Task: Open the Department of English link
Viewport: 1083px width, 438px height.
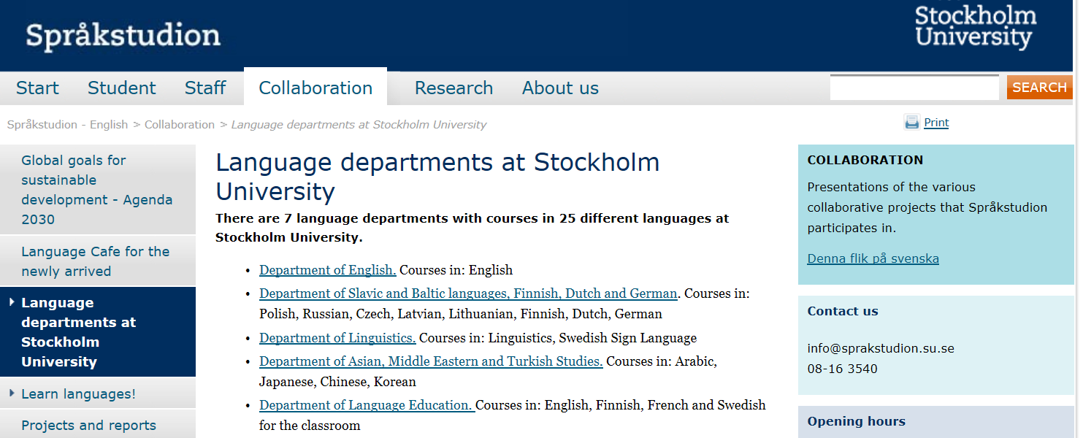Action: point(328,270)
